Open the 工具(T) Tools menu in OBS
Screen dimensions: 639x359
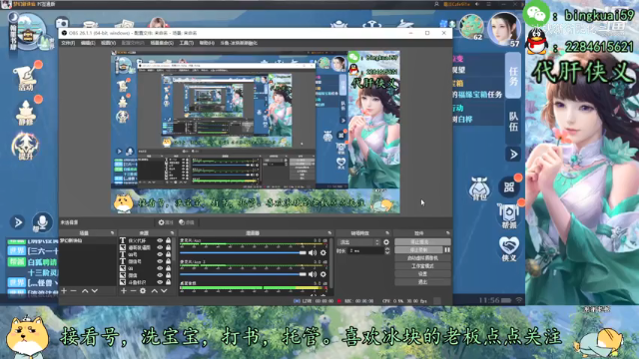pos(187,43)
